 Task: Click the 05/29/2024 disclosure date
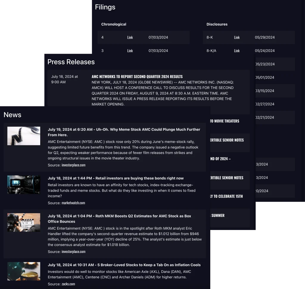point(265,37)
